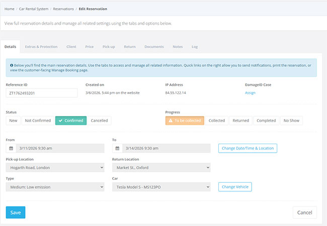
Task: Click the Save button
Action: (x=16, y=212)
